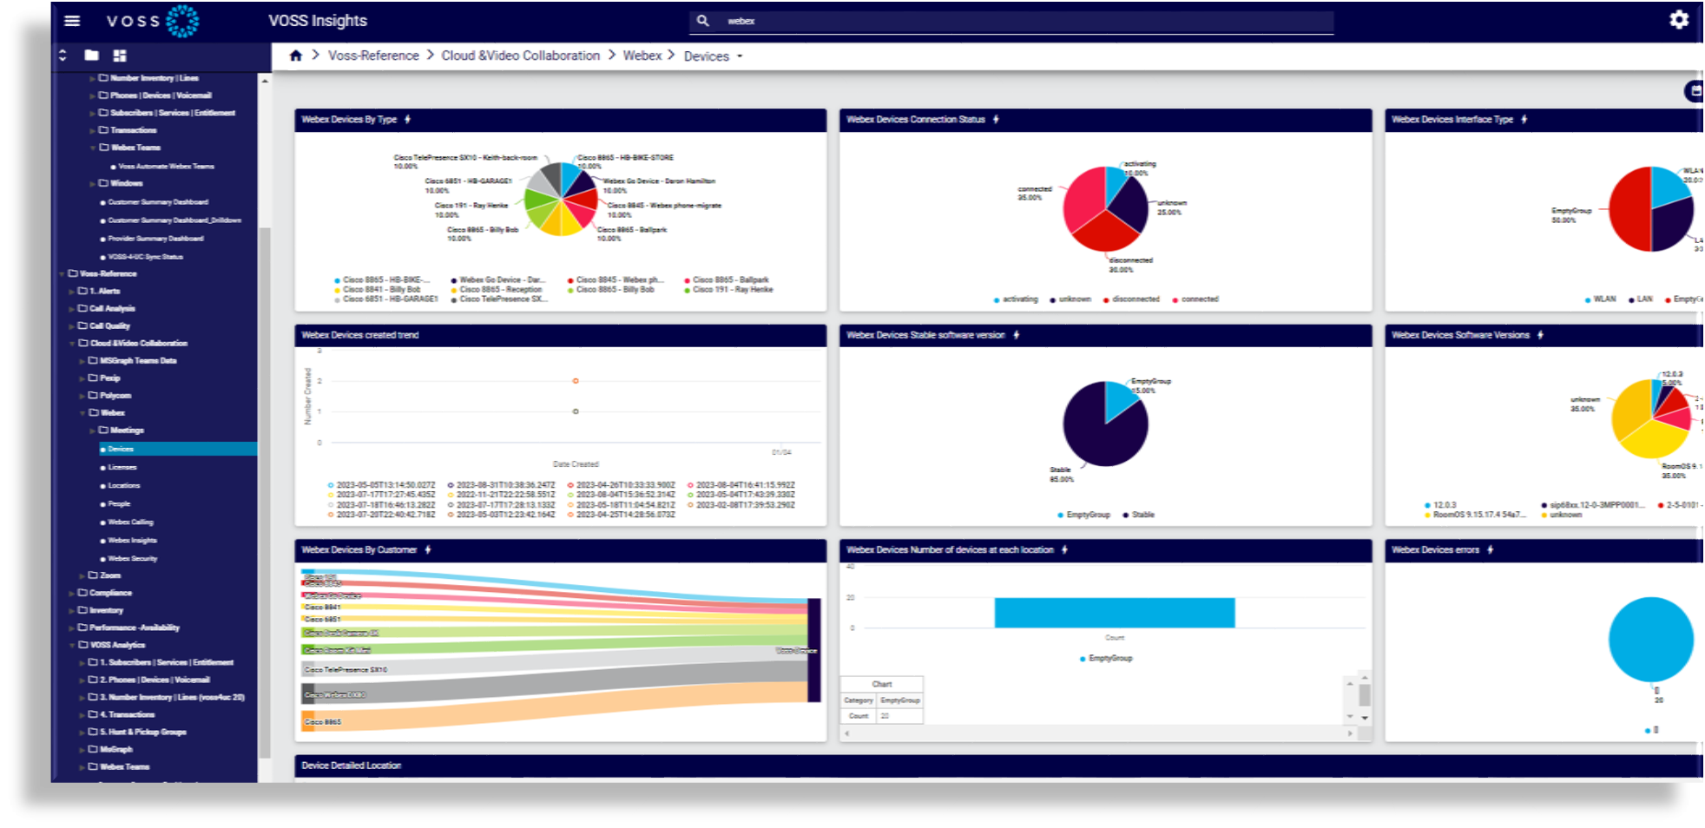Image resolution: width=1705 pixels, height=828 pixels.
Task: Expand the Call Analysis folder arrow
Action: tap(72, 309)
